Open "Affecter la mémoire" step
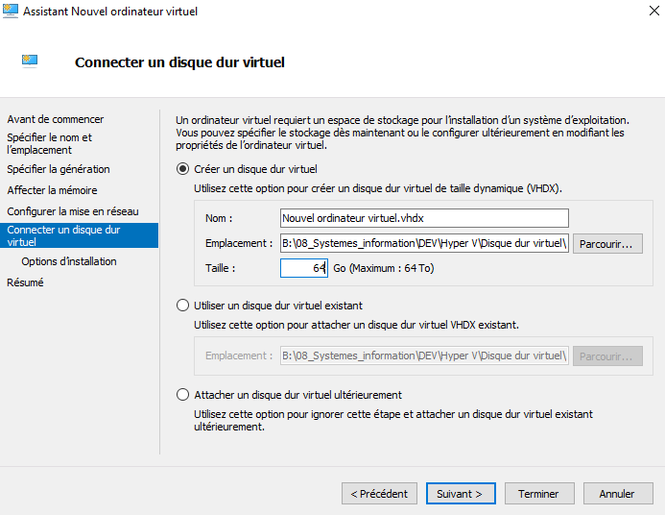The height and width of the screenshot is (515, 665). pos(52,190)
